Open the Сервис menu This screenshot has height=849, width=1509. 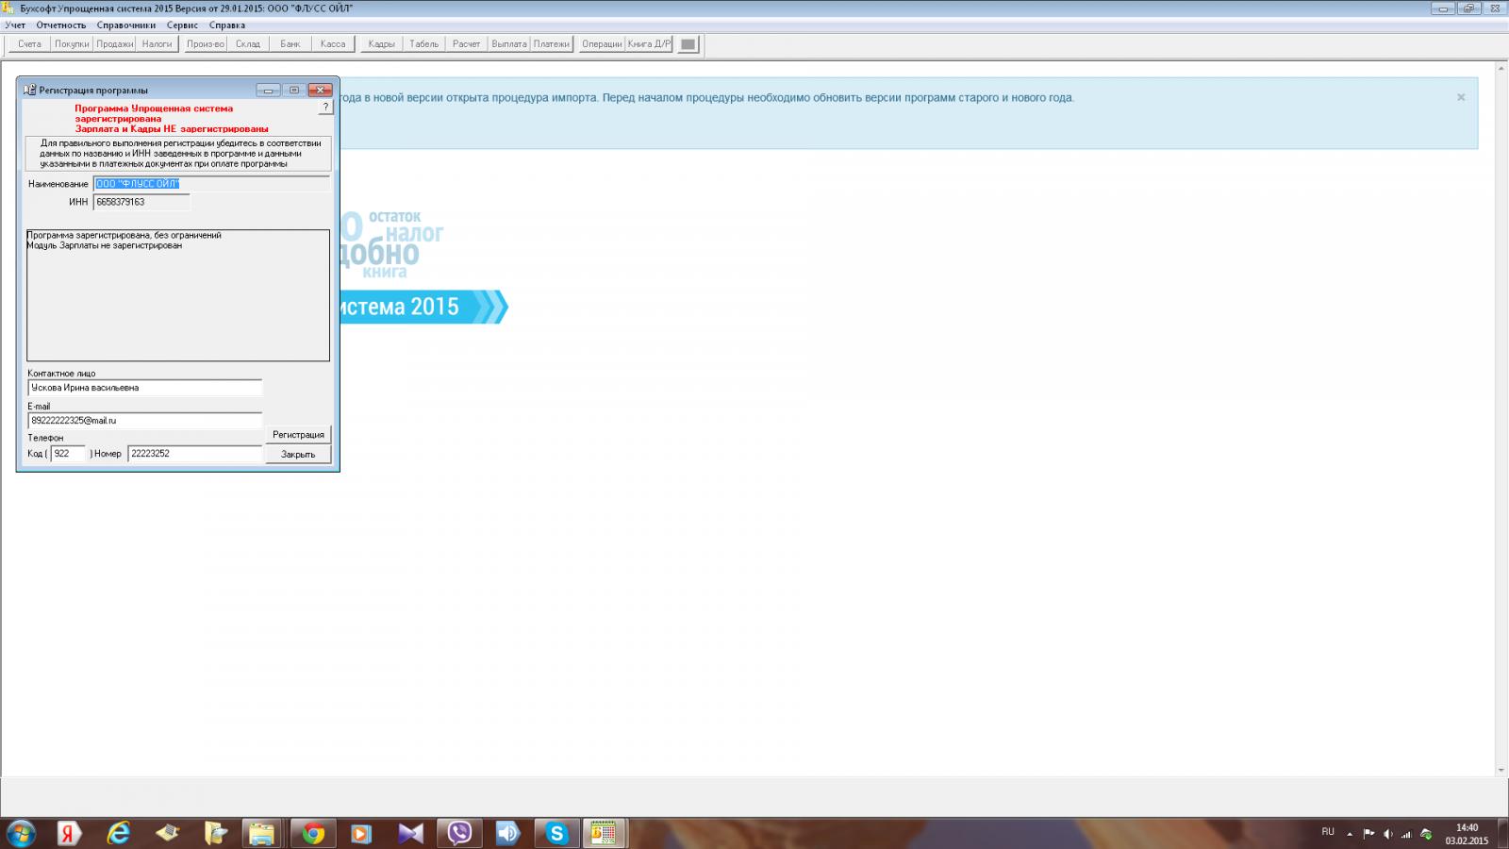(182, 25)
